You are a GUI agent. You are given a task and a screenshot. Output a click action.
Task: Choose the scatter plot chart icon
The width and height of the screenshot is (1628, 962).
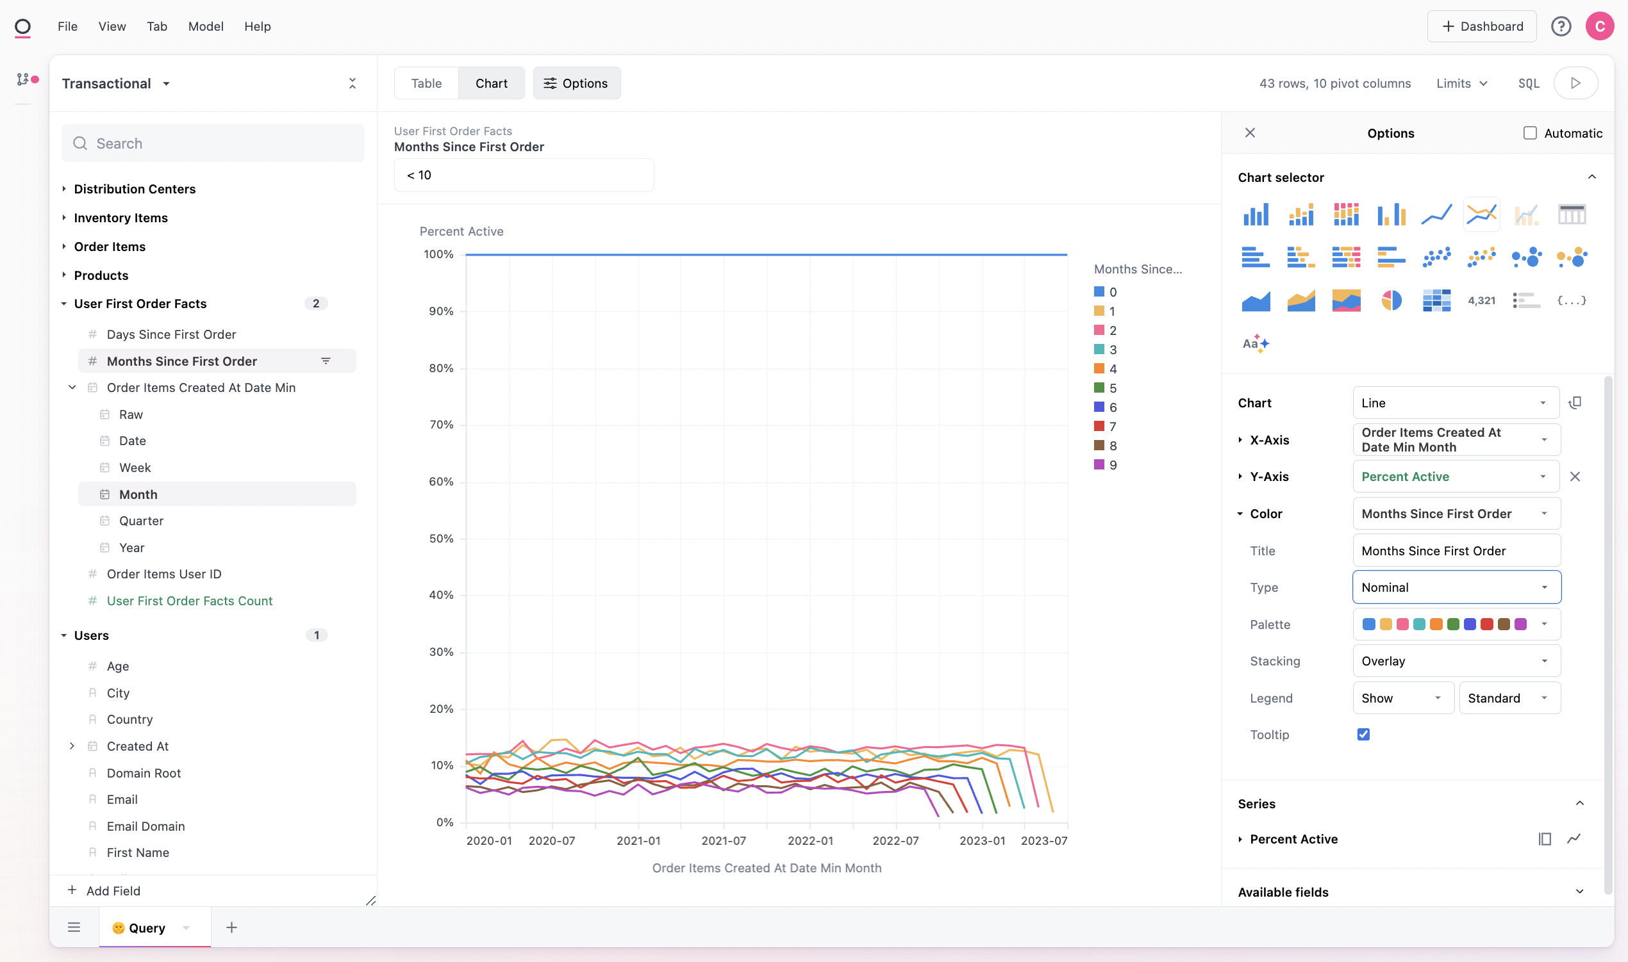(1436, 257)
